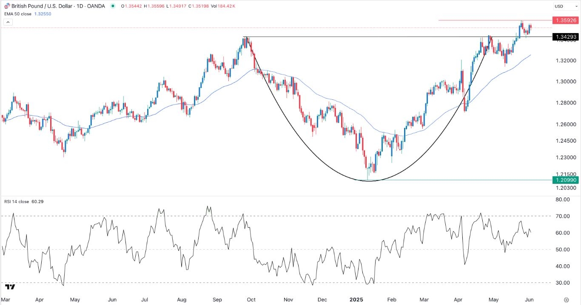This screenshot has width=581, height=305.
Task: Click the black 1.34293 price label
Action: tap(565, 37)
